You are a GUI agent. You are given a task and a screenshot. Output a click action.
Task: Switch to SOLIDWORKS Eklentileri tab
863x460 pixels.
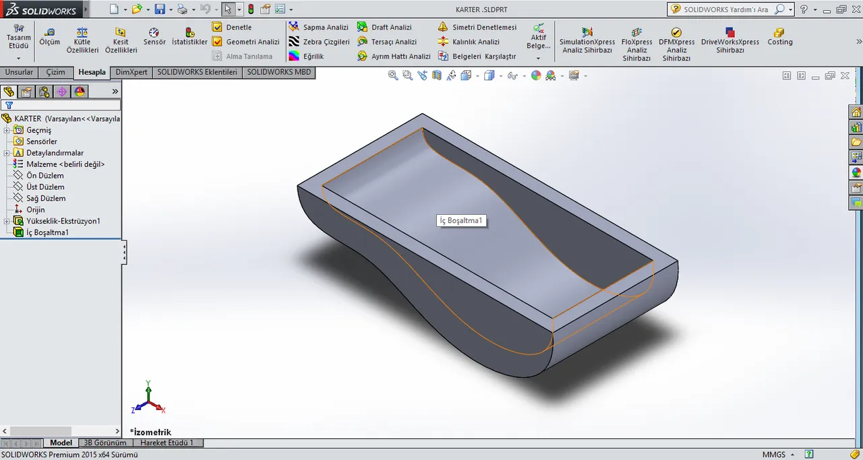pyautogui.click(x=197, y=72)
